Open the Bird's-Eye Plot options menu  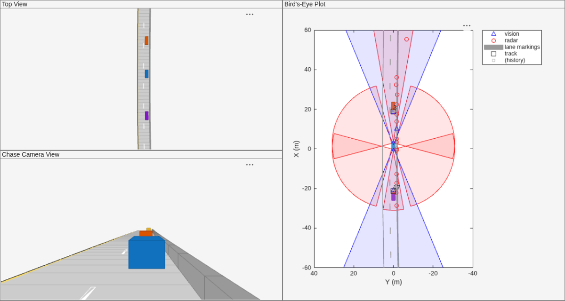click(467, 26)
